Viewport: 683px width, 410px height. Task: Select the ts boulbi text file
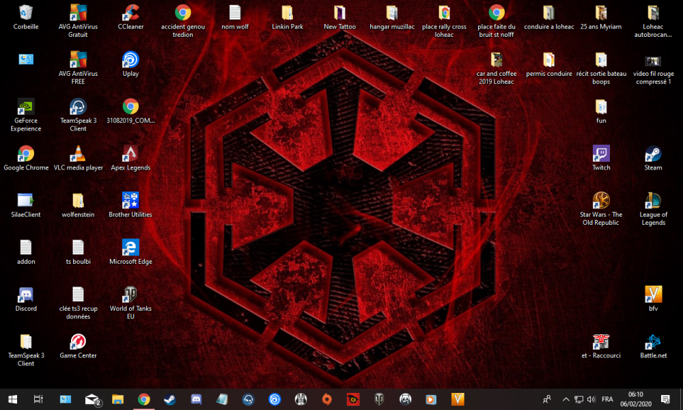pyautogui.click(x=78, y=253)
